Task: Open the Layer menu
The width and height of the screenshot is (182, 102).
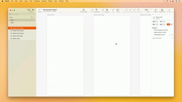Action: 26,1
